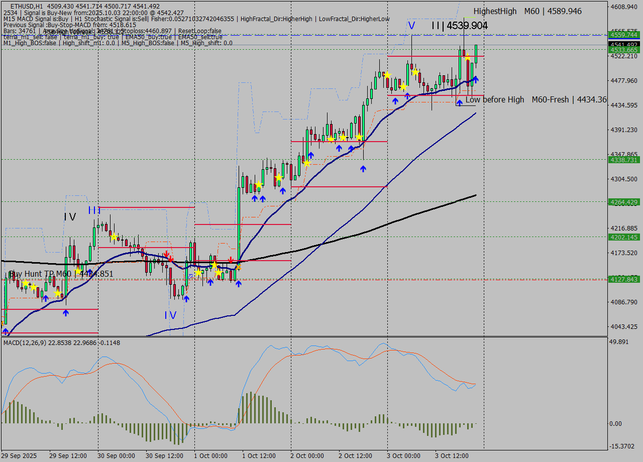Click the 4338.731 price level tag
The height and width of the screenshot is (462, 643).
623,160
